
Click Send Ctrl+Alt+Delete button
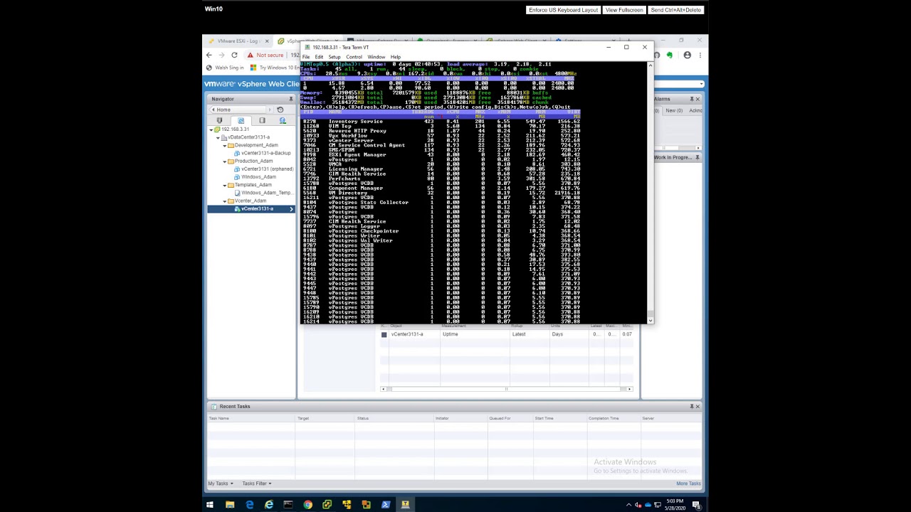point(676,10)
